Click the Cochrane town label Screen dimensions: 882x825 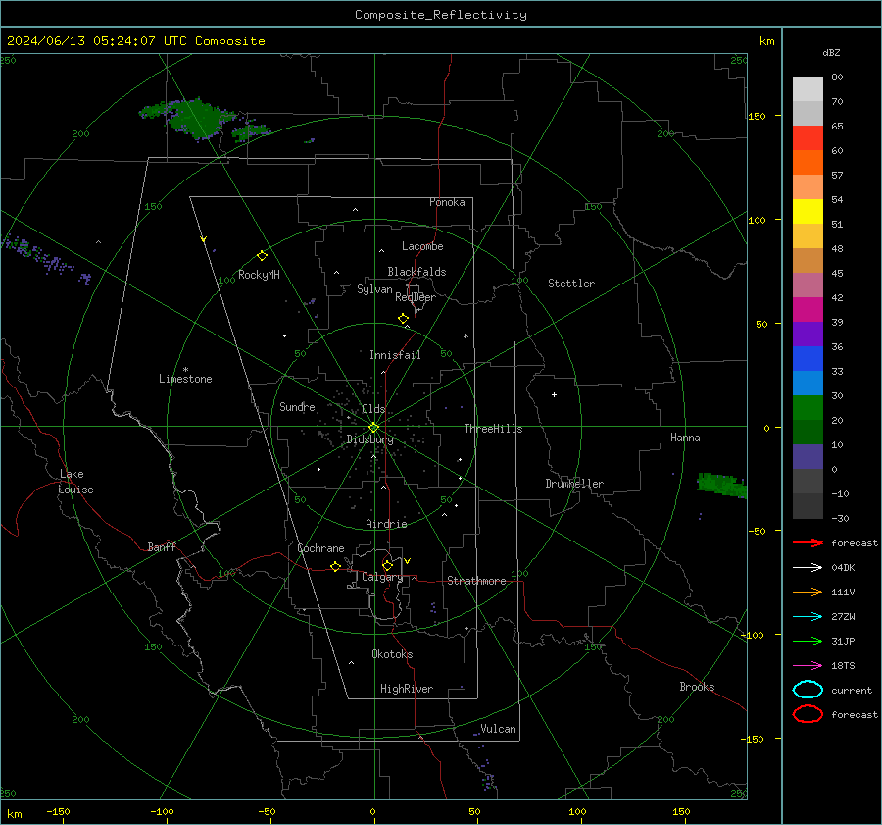pos(320,548)
